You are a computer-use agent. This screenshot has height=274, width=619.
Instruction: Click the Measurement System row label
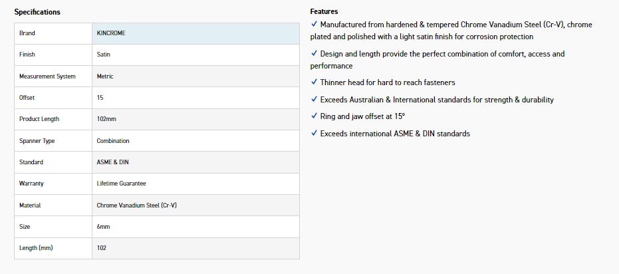(47, 76)
